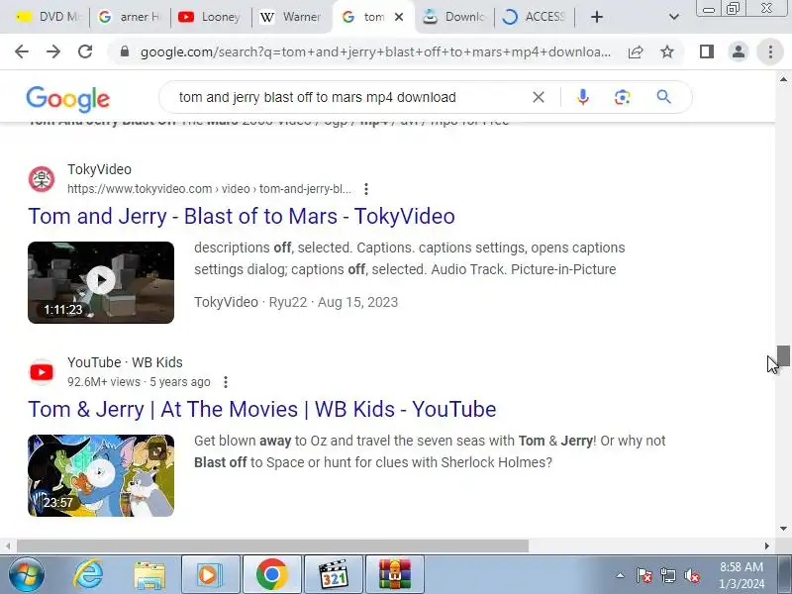Open the tab search dropdown arrow
This screenshot has height=594, width=792.
coord(674,17)
